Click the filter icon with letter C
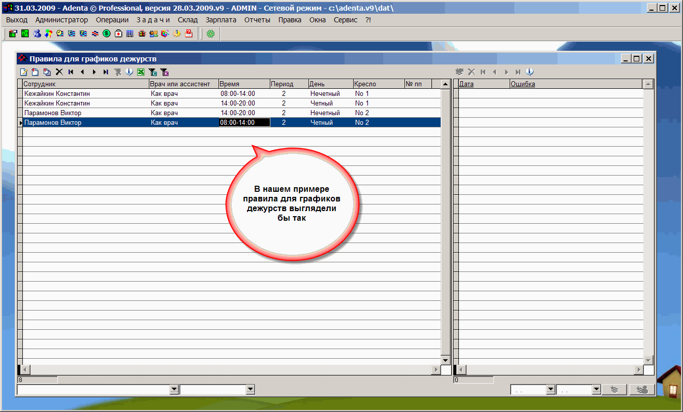Image resolution: width=683 pixels, height=412 pixels. click(x=152, y=72)
